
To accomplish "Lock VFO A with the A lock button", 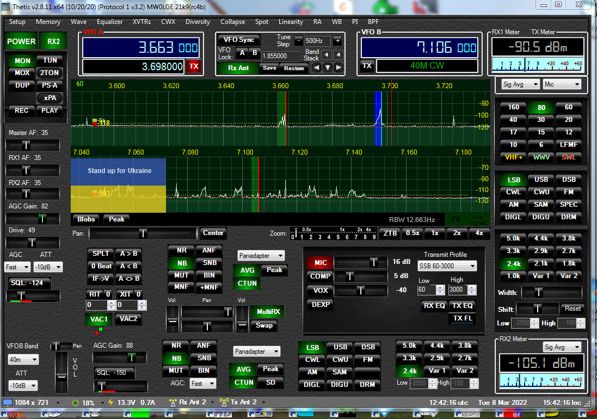I will [x=242, y=53].
